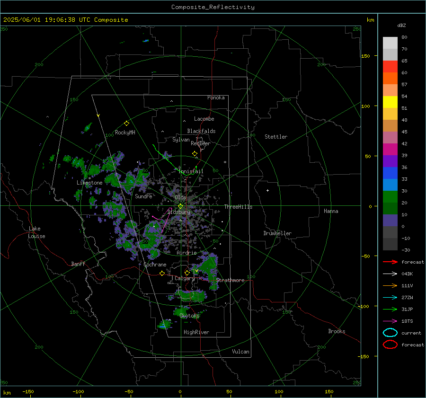This screenshot has height=398, width=426.
Task: Click the Drumheller town label
Action: 277,233
